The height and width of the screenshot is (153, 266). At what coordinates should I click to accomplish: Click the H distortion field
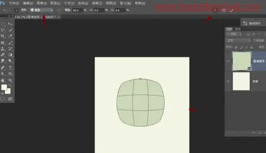(99, 10)
